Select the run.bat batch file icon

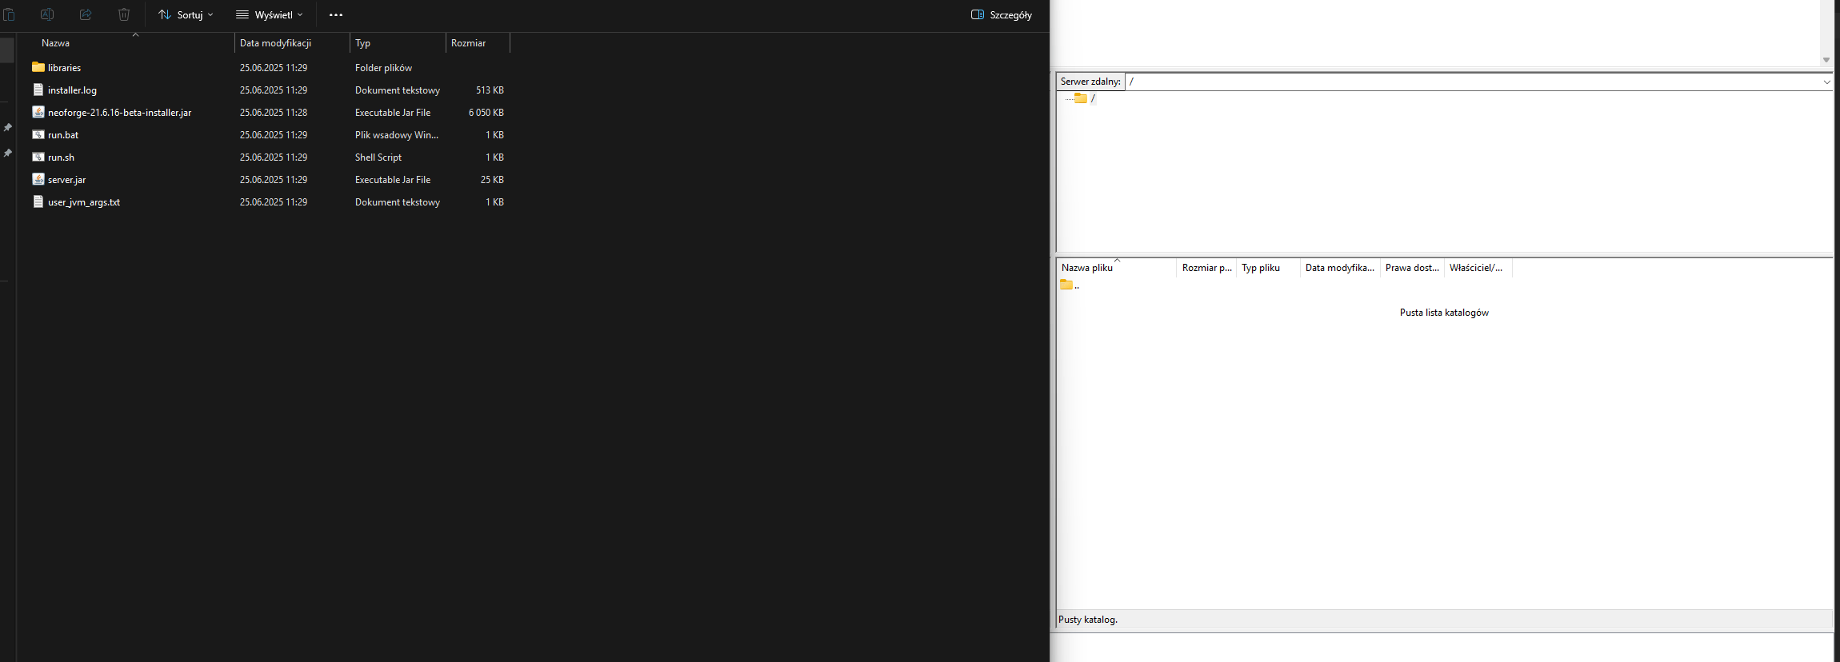pyautogui.click(x=38, y=135)
